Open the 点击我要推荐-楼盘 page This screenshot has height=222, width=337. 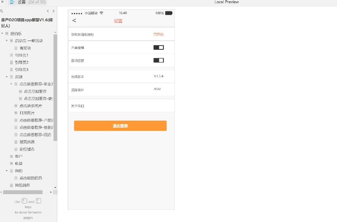click(x=36, y=127)
